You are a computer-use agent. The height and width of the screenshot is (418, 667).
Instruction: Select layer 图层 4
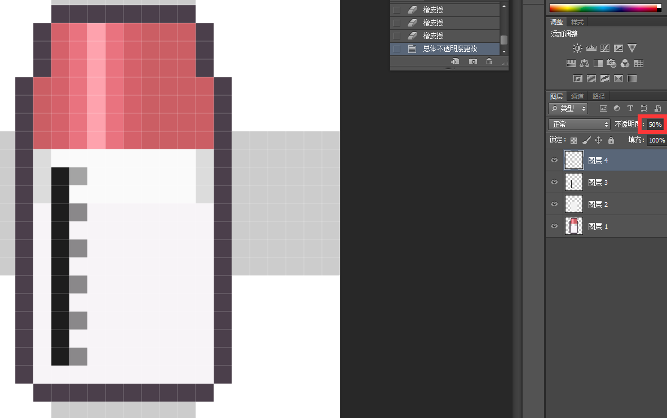(607, 161)
